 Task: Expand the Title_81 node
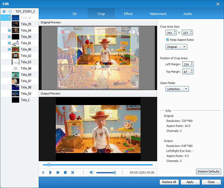pyautogui.click(x=9, y=43)
